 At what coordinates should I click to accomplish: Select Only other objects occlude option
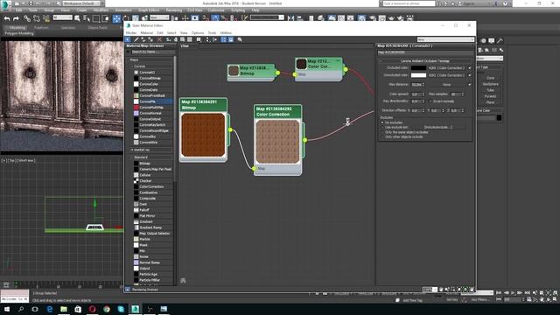point(382,136)
